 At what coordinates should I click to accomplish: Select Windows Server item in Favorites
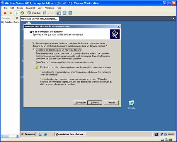click(10, 22)
